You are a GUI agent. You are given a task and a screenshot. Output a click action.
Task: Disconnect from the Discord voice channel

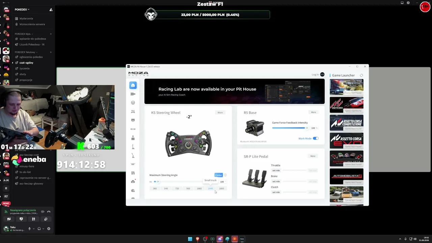coord(49,212)
